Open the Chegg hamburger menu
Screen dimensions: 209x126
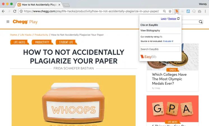[x=8, y=22]
